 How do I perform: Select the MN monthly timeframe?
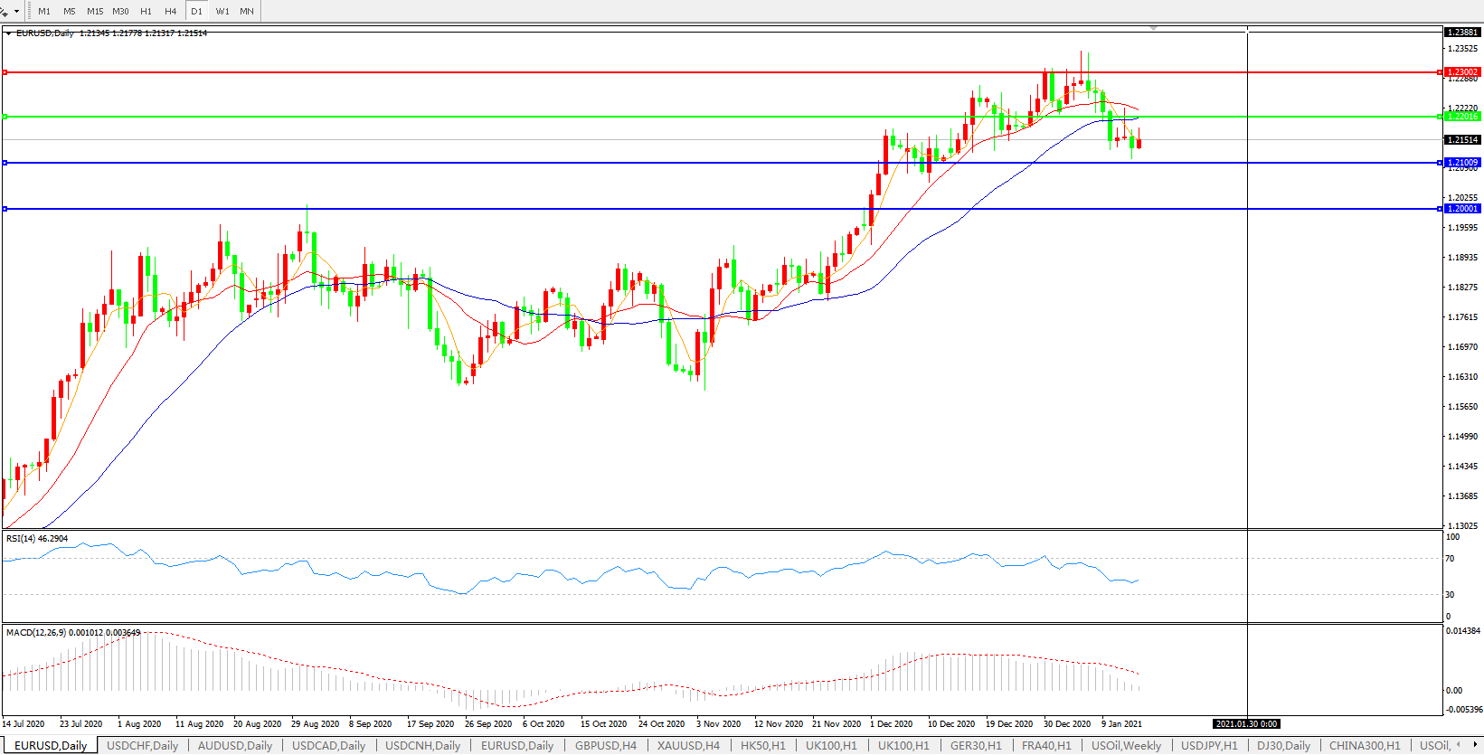[247, 12]
